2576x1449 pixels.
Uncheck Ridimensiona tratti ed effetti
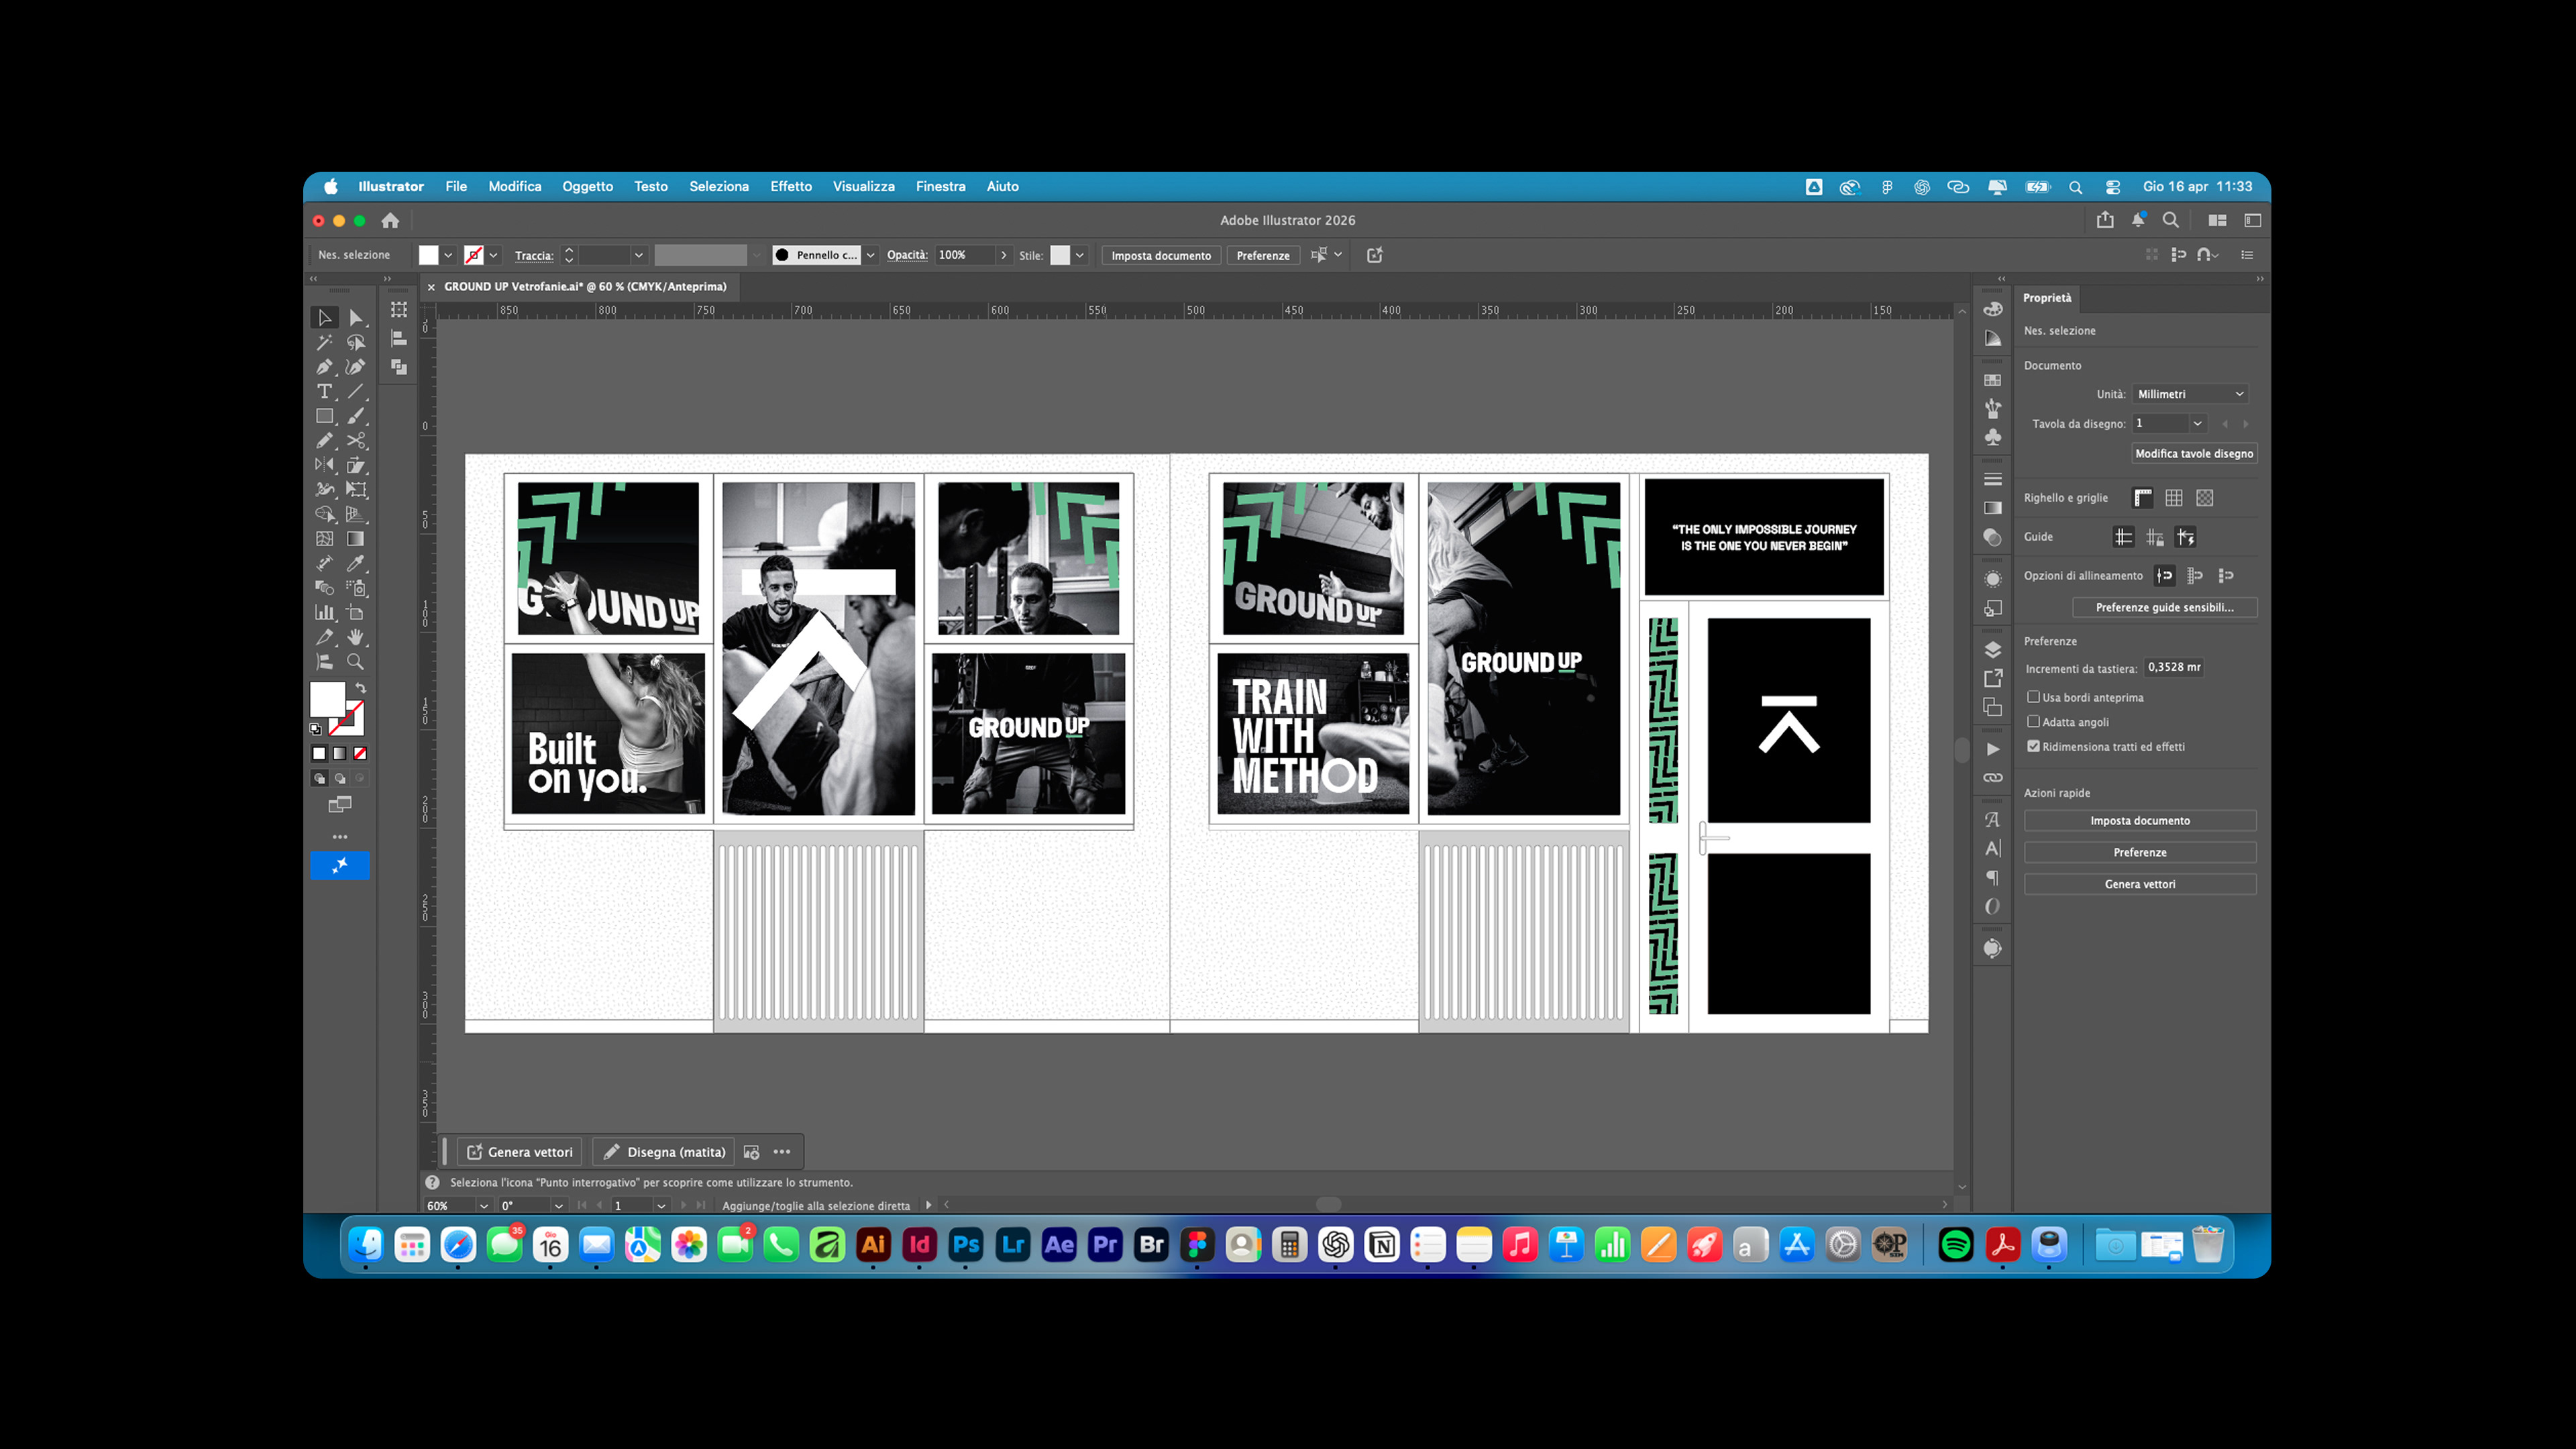[2033, 746]
